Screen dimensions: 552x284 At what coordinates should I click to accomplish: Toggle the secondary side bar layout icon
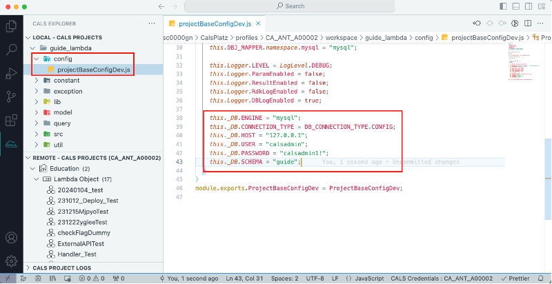click(x=529, y=6)
